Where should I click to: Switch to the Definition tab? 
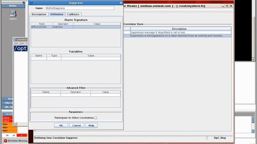tap(57, 14)
